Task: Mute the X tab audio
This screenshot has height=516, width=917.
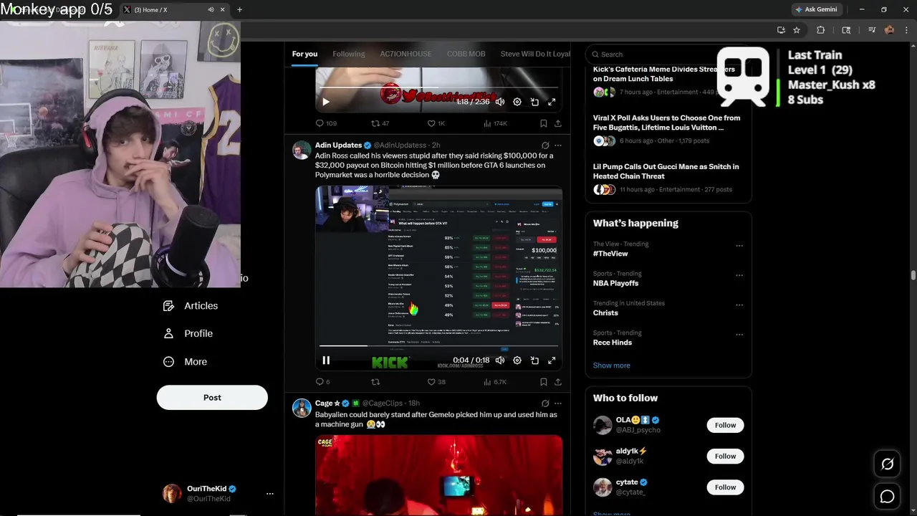Action: (x=211, y=10)
